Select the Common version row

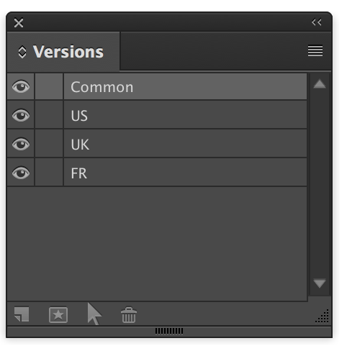[185, 87]
